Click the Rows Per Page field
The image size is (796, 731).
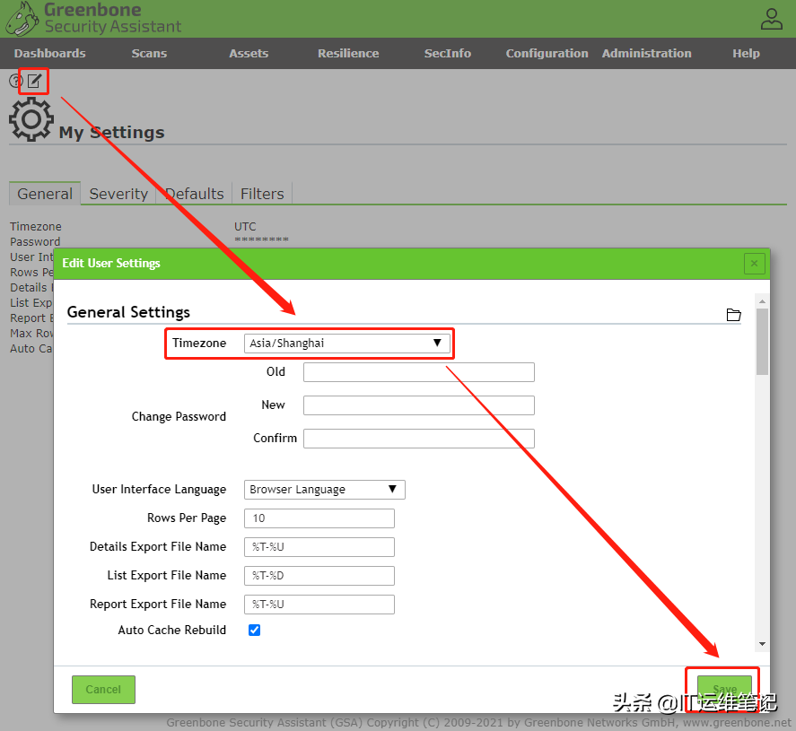coord(319,518)
